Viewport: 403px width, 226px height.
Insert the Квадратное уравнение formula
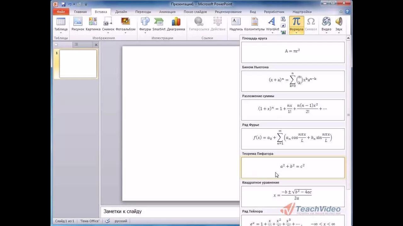click(x=293, y=196)
